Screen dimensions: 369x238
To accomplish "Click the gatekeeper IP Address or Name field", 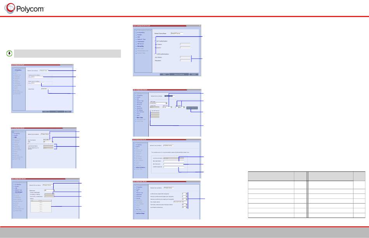I will tap(49, 194).
